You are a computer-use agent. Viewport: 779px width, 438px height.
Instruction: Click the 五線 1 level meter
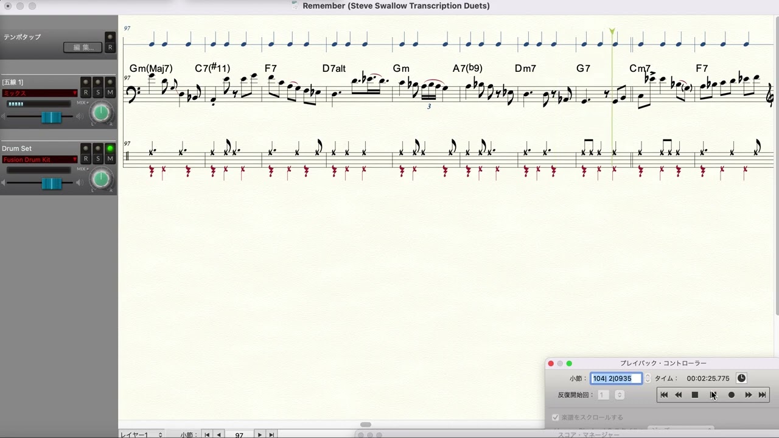pyautogui.click(x=40, y=104)
